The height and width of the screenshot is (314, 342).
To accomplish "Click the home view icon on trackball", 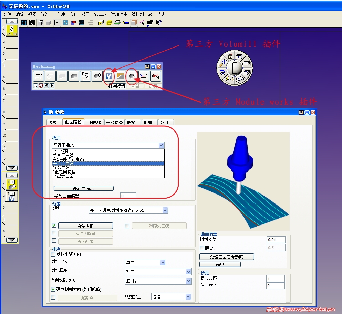I will (x=230, y=56).
